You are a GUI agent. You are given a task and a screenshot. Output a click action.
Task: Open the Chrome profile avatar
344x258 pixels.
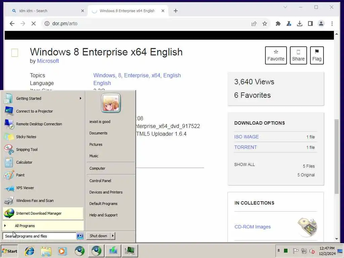tap(321, 24)
